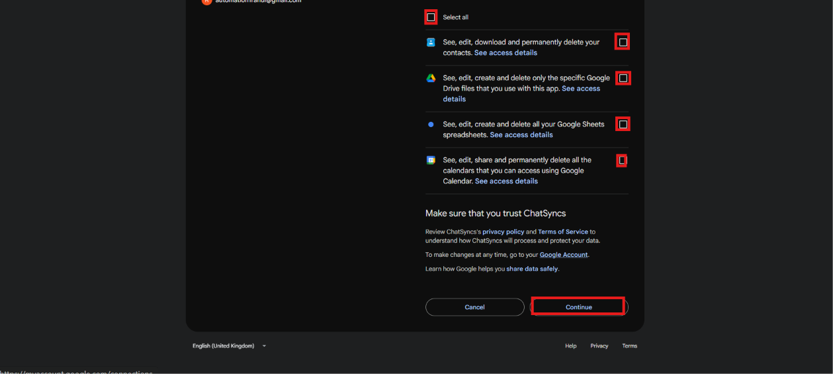Click the Google Calendar icon
The height and width of the screenshot is (374, 833).
pyautogui.click(x=431, y=160)
